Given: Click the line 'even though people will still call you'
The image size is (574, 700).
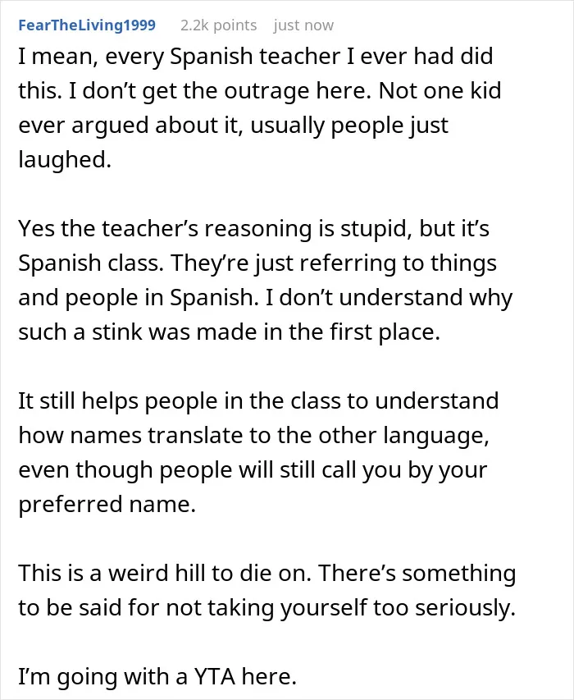Looking at the screenshot, I should click(x=253, y=470).
